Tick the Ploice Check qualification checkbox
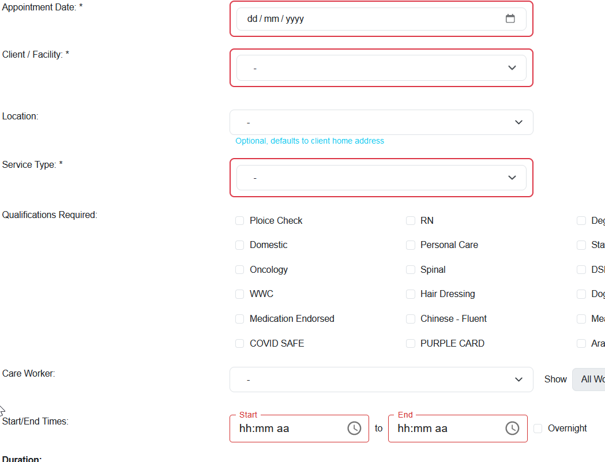The width and height of the screenshot is (605, 462). tap(240, 220)
